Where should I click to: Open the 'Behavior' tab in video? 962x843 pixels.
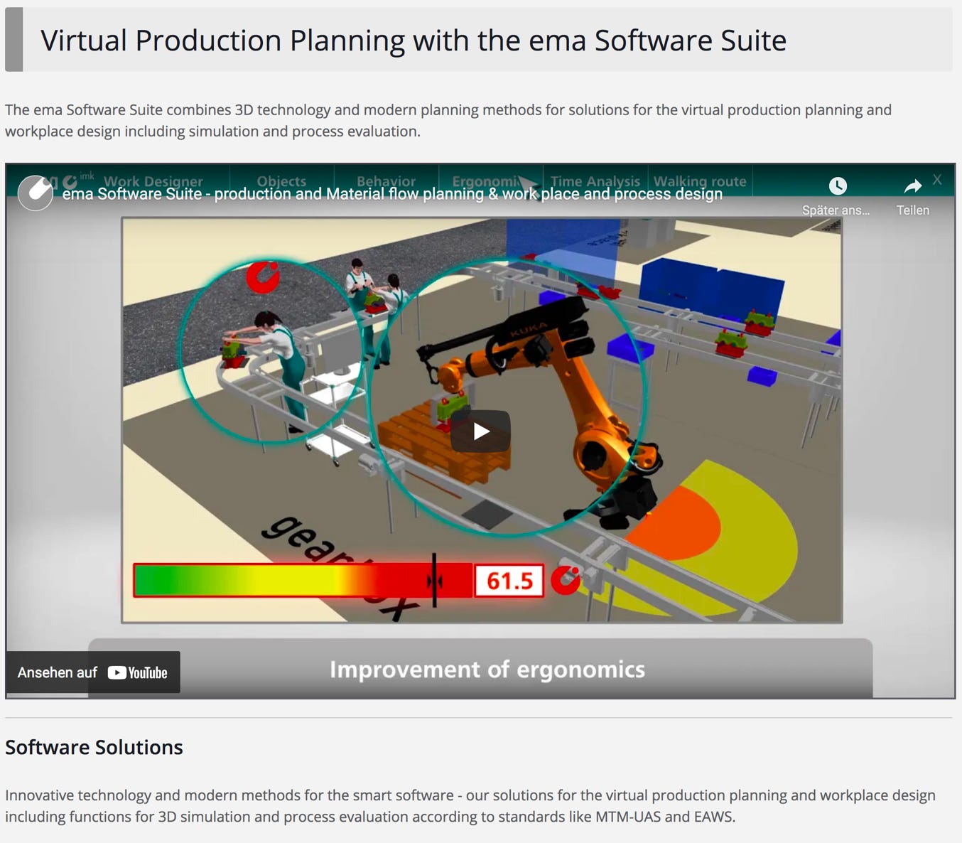click(386, 181)
